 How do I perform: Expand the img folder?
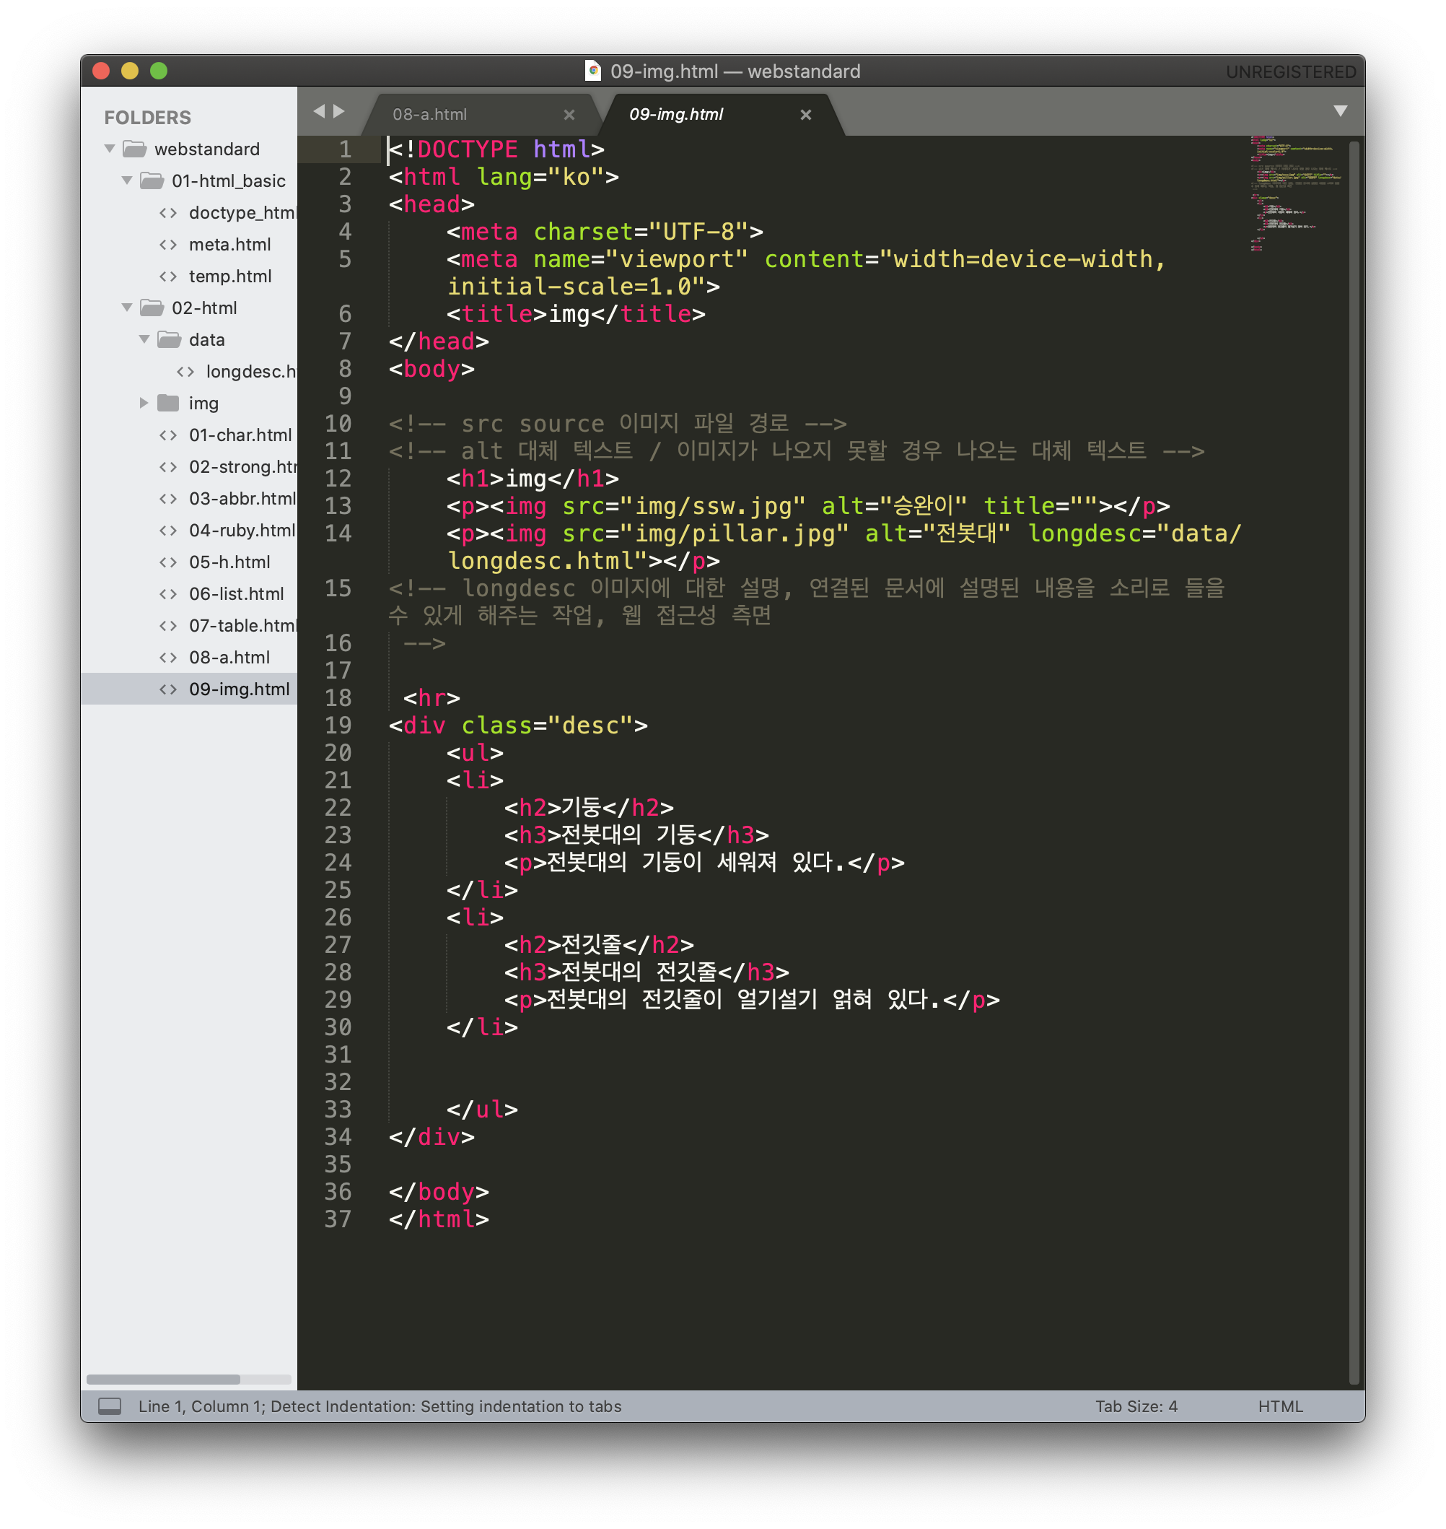pyautogui.click(x=144, y=403)
